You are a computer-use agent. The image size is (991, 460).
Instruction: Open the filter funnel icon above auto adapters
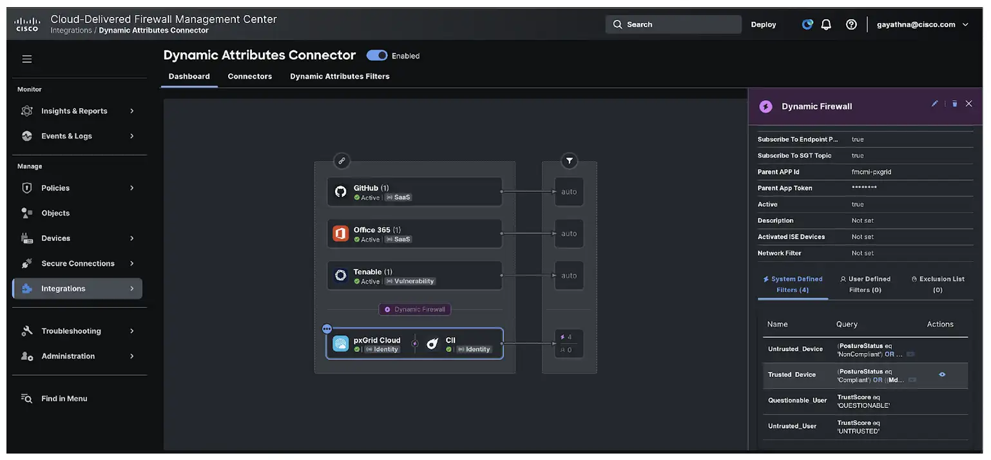569,160
